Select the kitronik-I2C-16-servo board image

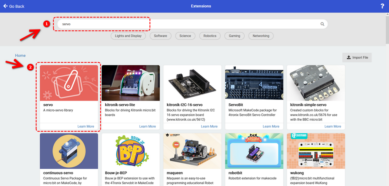[193, 83]
